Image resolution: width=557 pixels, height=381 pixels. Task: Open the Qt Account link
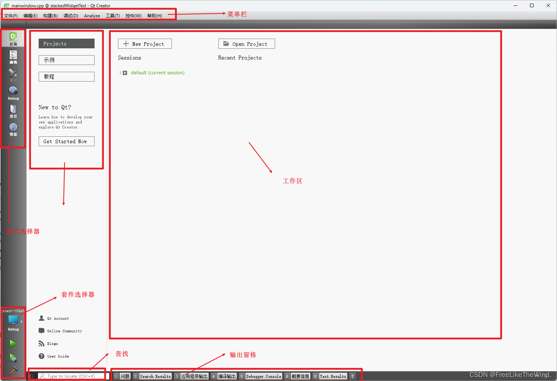coord(58,319)
